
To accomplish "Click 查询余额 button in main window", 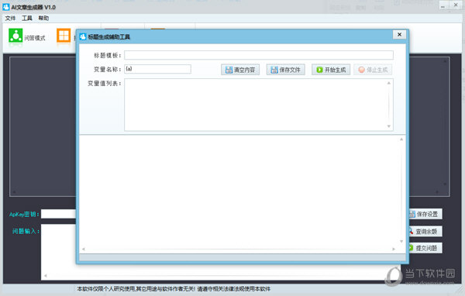I will coord(425,232).
